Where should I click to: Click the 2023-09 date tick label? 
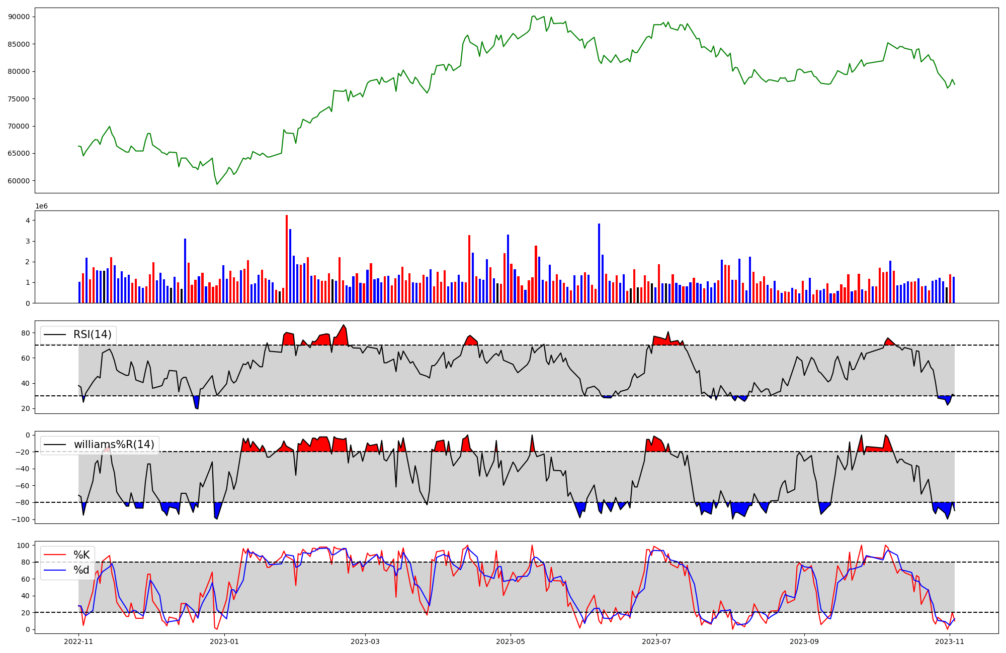pos(804,641)
